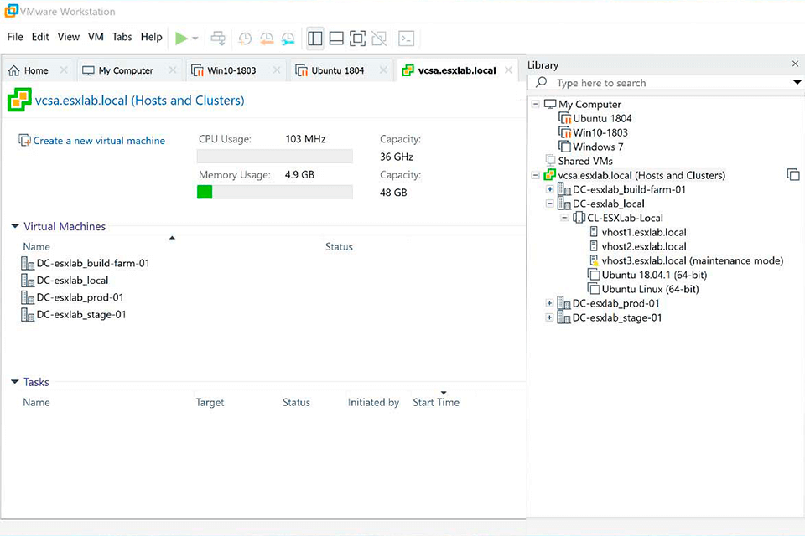Select Windows 7 in Library tree
Viewport: 805px width, 536px height.
[x=591, y=147]
